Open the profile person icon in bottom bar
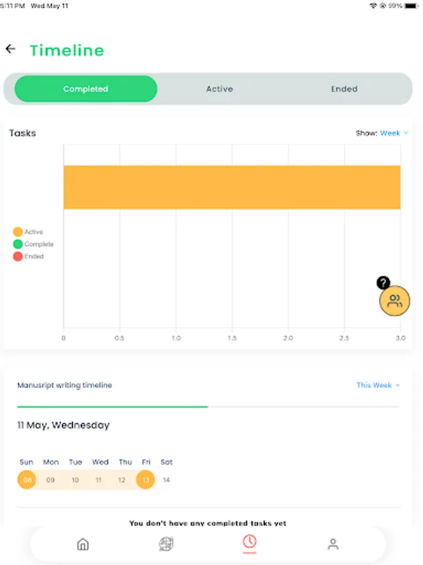 333,544
